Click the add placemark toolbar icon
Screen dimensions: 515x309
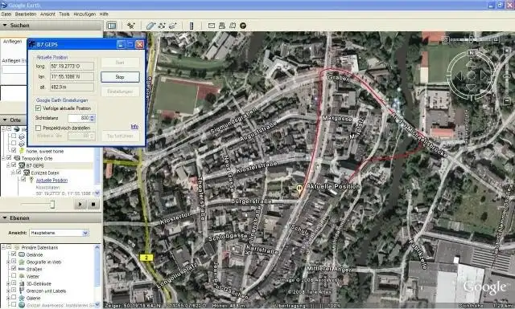coord(131,26)
